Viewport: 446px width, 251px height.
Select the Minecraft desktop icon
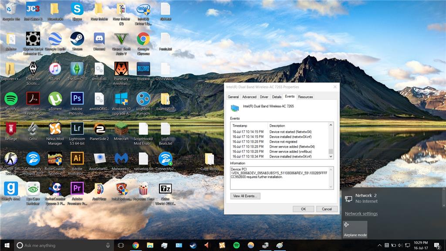pyautogui.click(x=121, y=132)
